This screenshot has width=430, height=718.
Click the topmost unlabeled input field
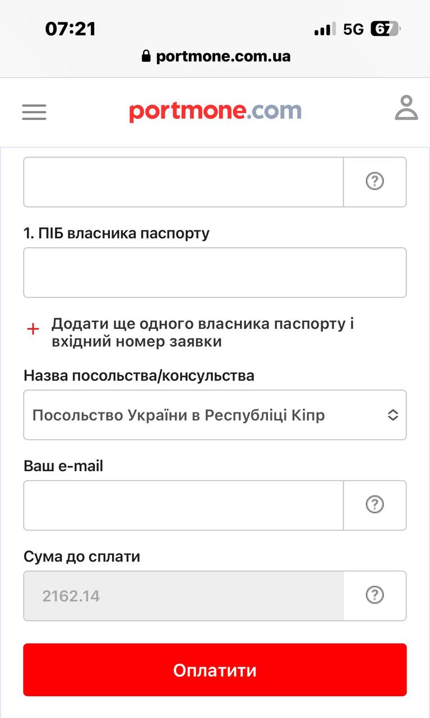(183, 182)
